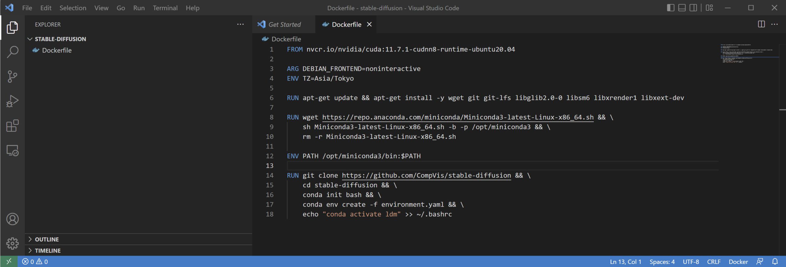
Task: Open the stable-diffusion GitHub link
Action: click(x=426, y=175)
